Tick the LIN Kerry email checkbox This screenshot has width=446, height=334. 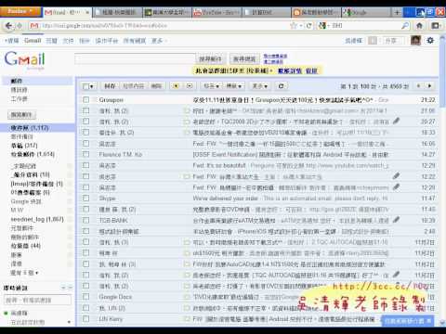(x=85, y=319)
